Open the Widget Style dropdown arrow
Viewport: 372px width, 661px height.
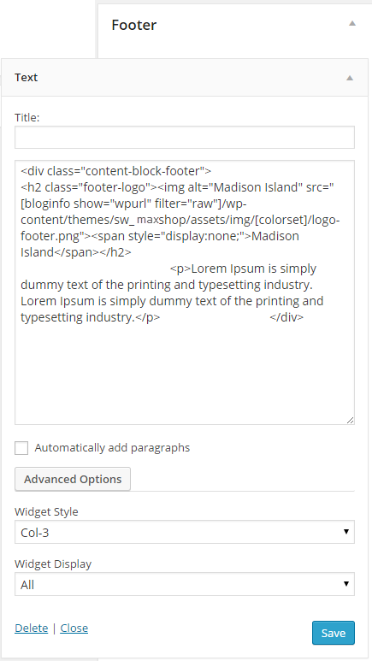click(x=346, y=532)
